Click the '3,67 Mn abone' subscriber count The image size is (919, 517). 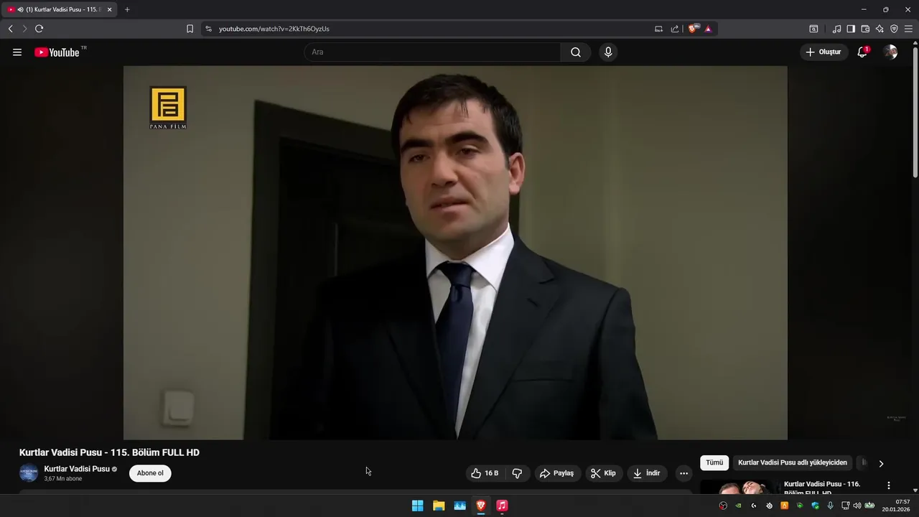tap(63, 479)
